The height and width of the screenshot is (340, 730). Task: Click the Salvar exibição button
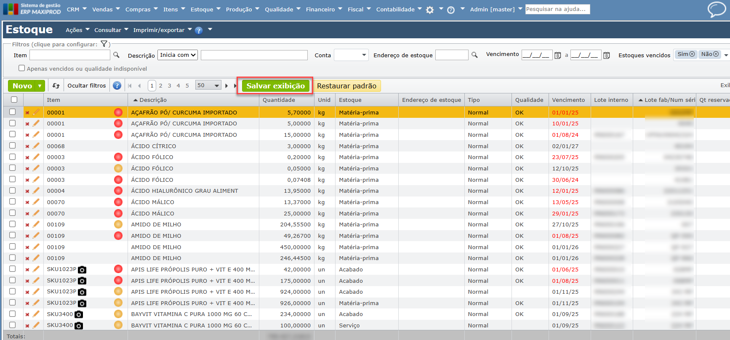(x=275, y=86)
